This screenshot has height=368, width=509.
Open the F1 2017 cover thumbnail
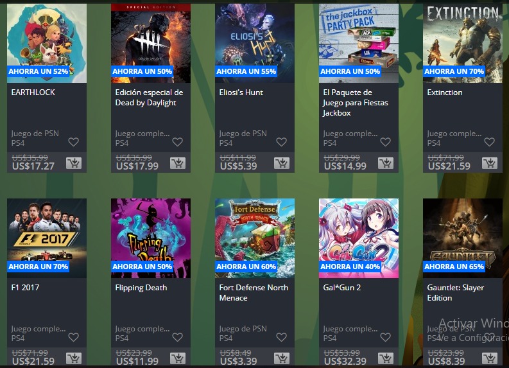47,238
